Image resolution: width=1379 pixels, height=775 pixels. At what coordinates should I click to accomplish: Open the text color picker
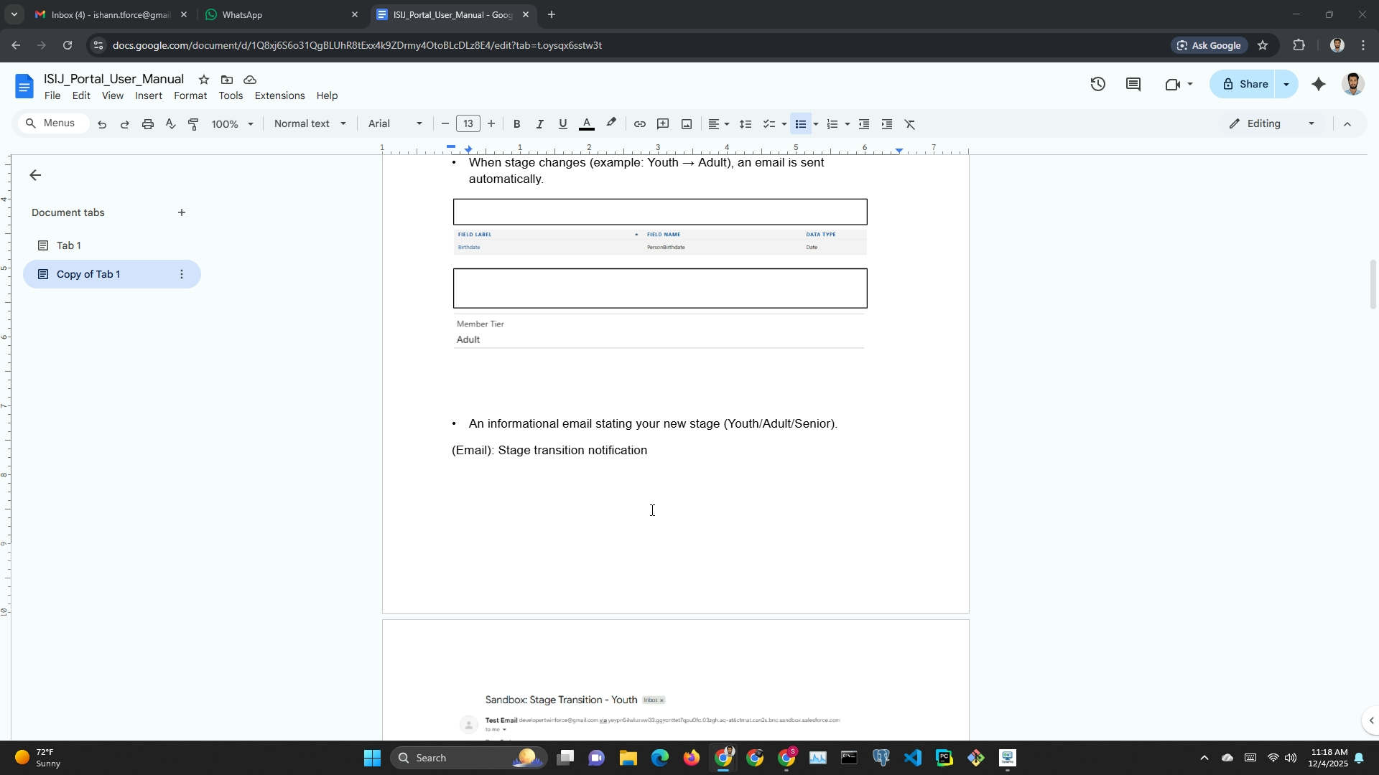pos(586,124)
